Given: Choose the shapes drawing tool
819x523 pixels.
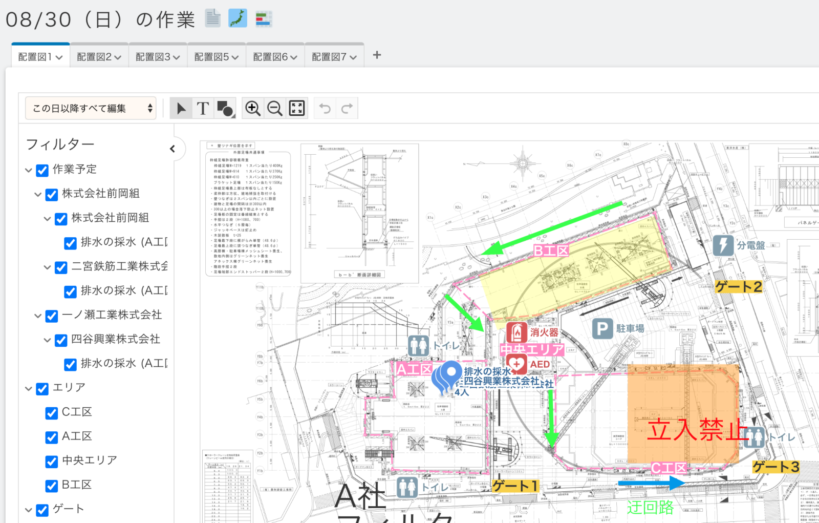Looking at the screenshot, I should [x=225, y=109].
